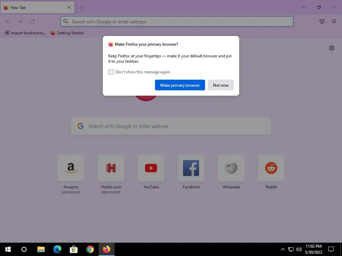Check Don't show this message again

coord(111,72)
